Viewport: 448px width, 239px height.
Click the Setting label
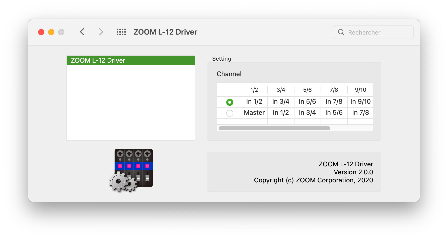[x=221, y=59]
